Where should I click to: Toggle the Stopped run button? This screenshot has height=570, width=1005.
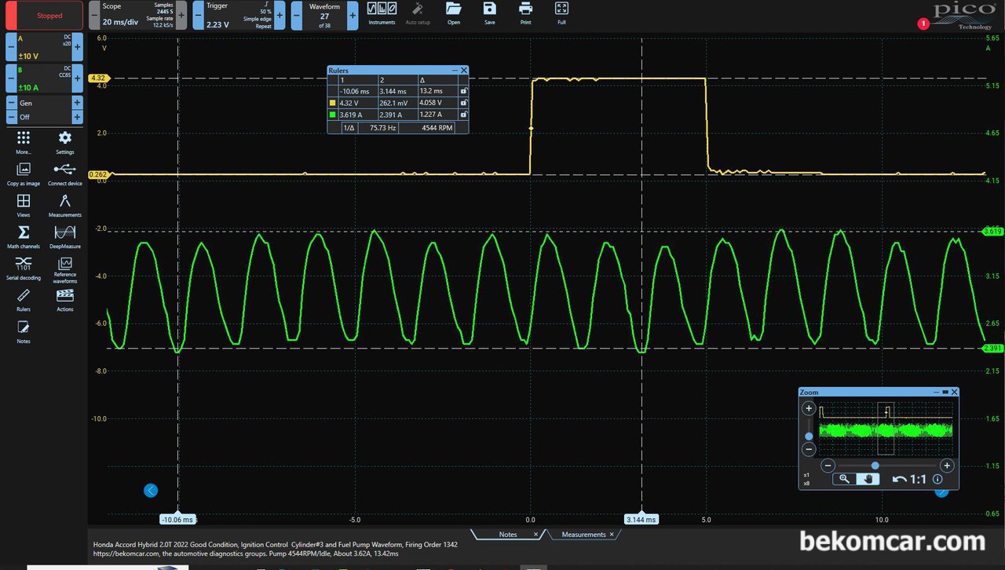click(x=44, y=16)
